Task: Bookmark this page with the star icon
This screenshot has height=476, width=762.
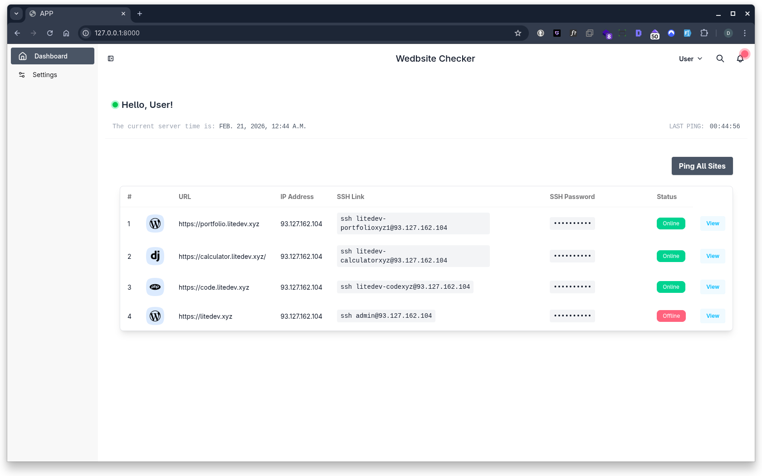Action: pos(518,33)
